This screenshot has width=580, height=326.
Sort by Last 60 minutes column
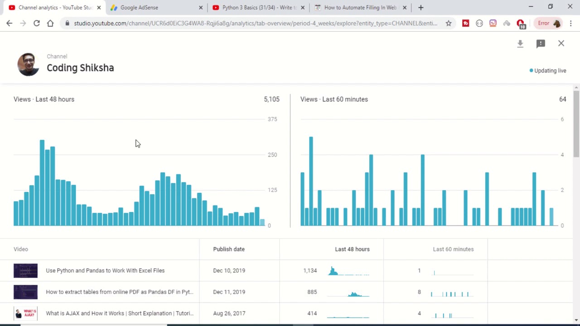tap(453, 249)
